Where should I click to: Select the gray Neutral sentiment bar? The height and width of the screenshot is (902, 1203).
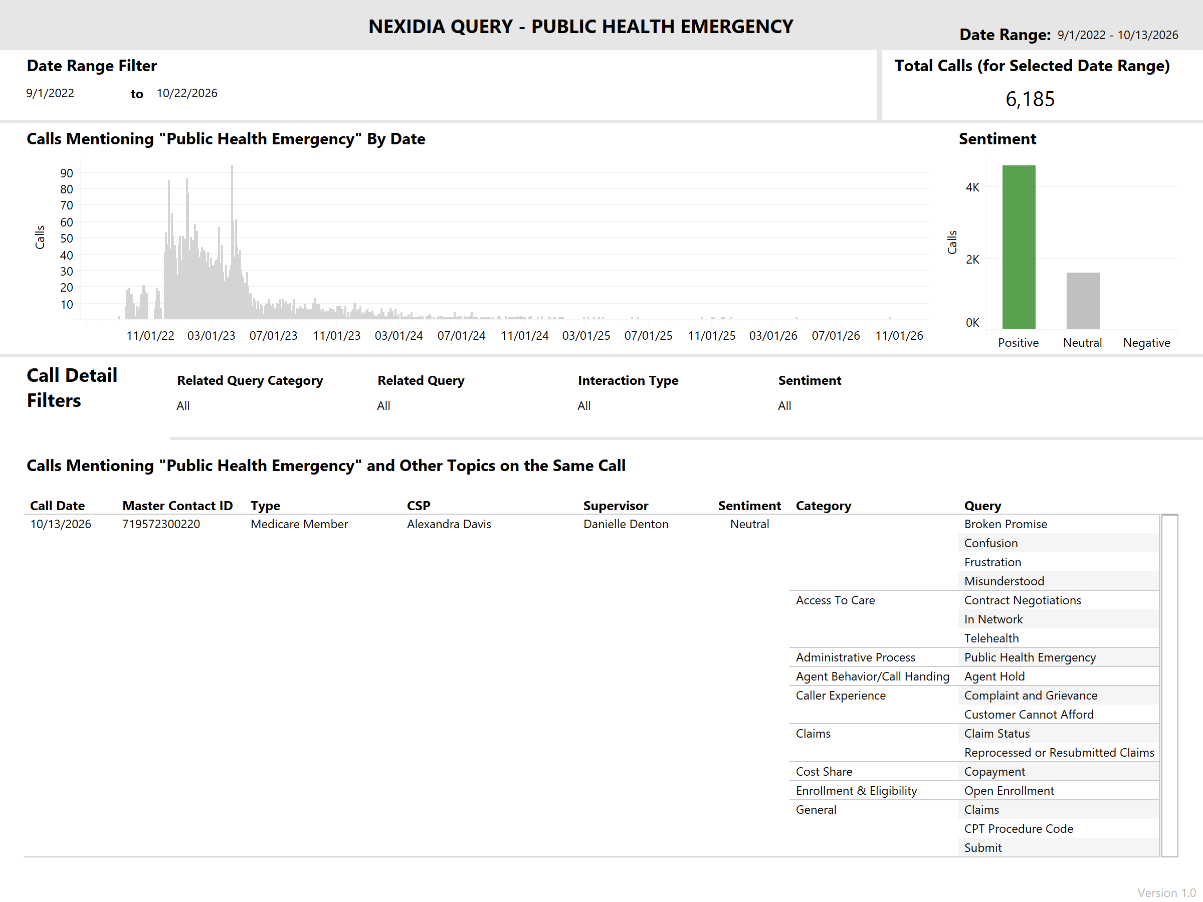[x=1083, y=301]
